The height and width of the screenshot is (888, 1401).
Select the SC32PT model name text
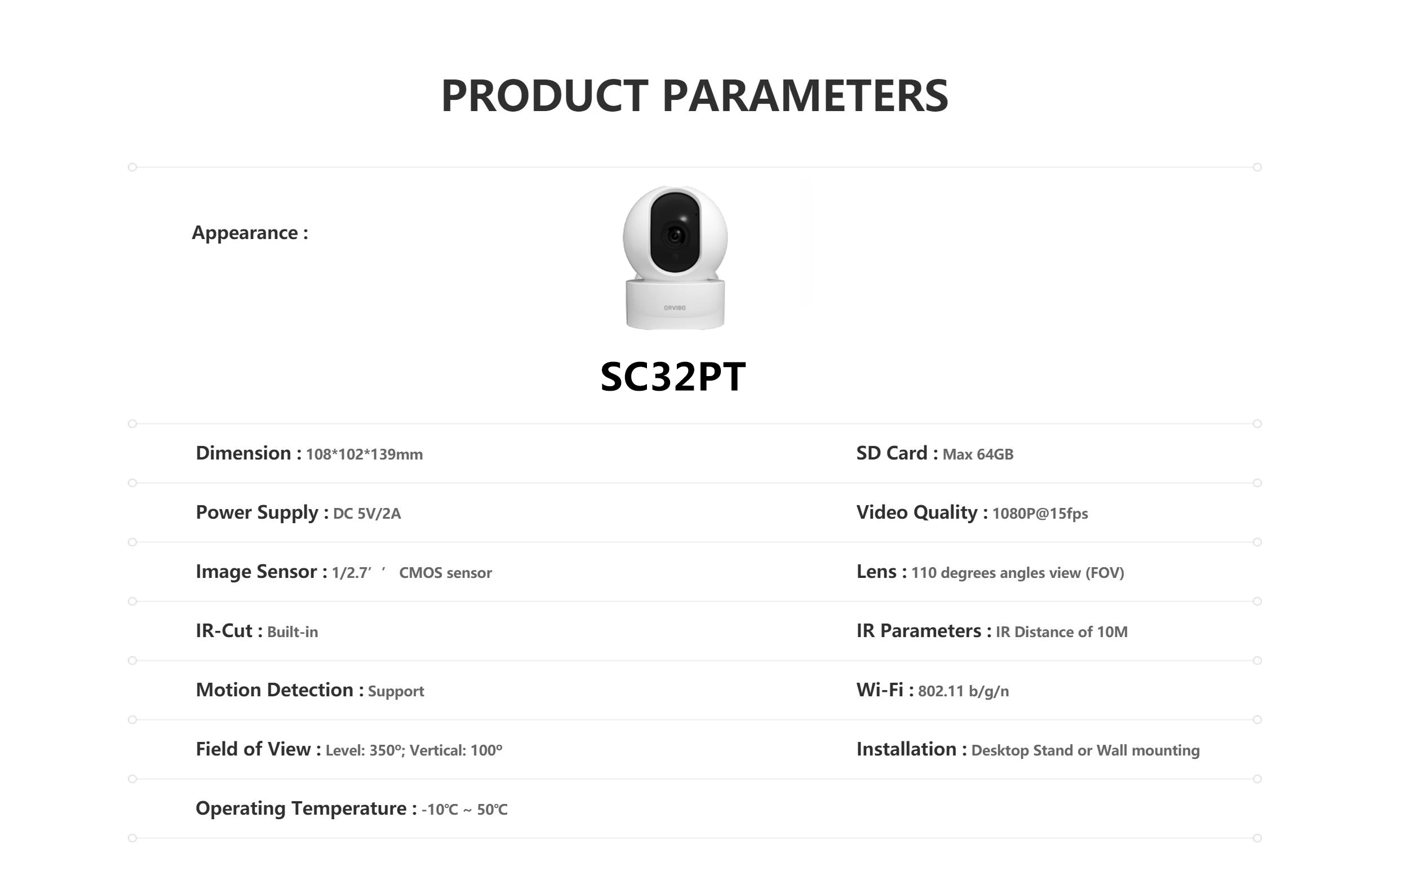(672, 377)
